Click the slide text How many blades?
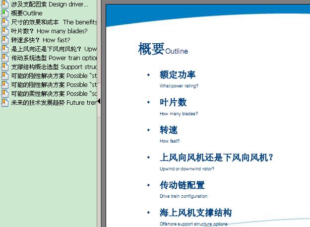 coord(179,114)
